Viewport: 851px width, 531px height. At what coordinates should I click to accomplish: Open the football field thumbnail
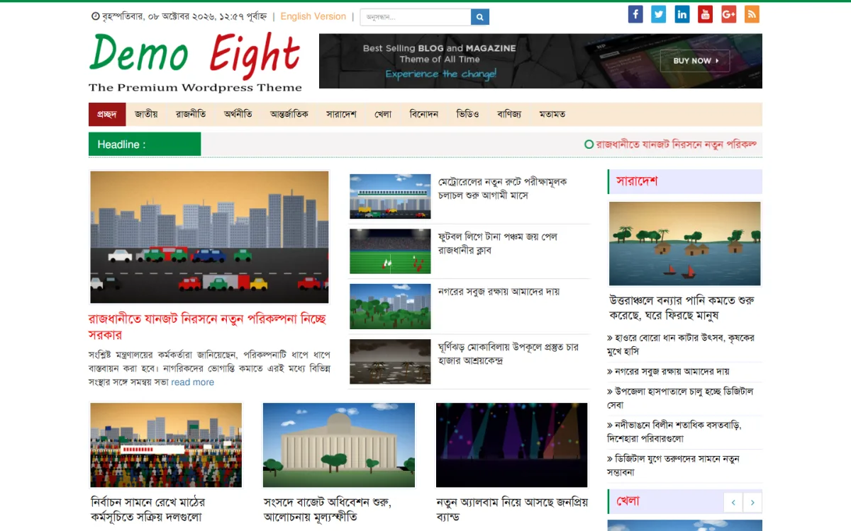pos(390,251)
